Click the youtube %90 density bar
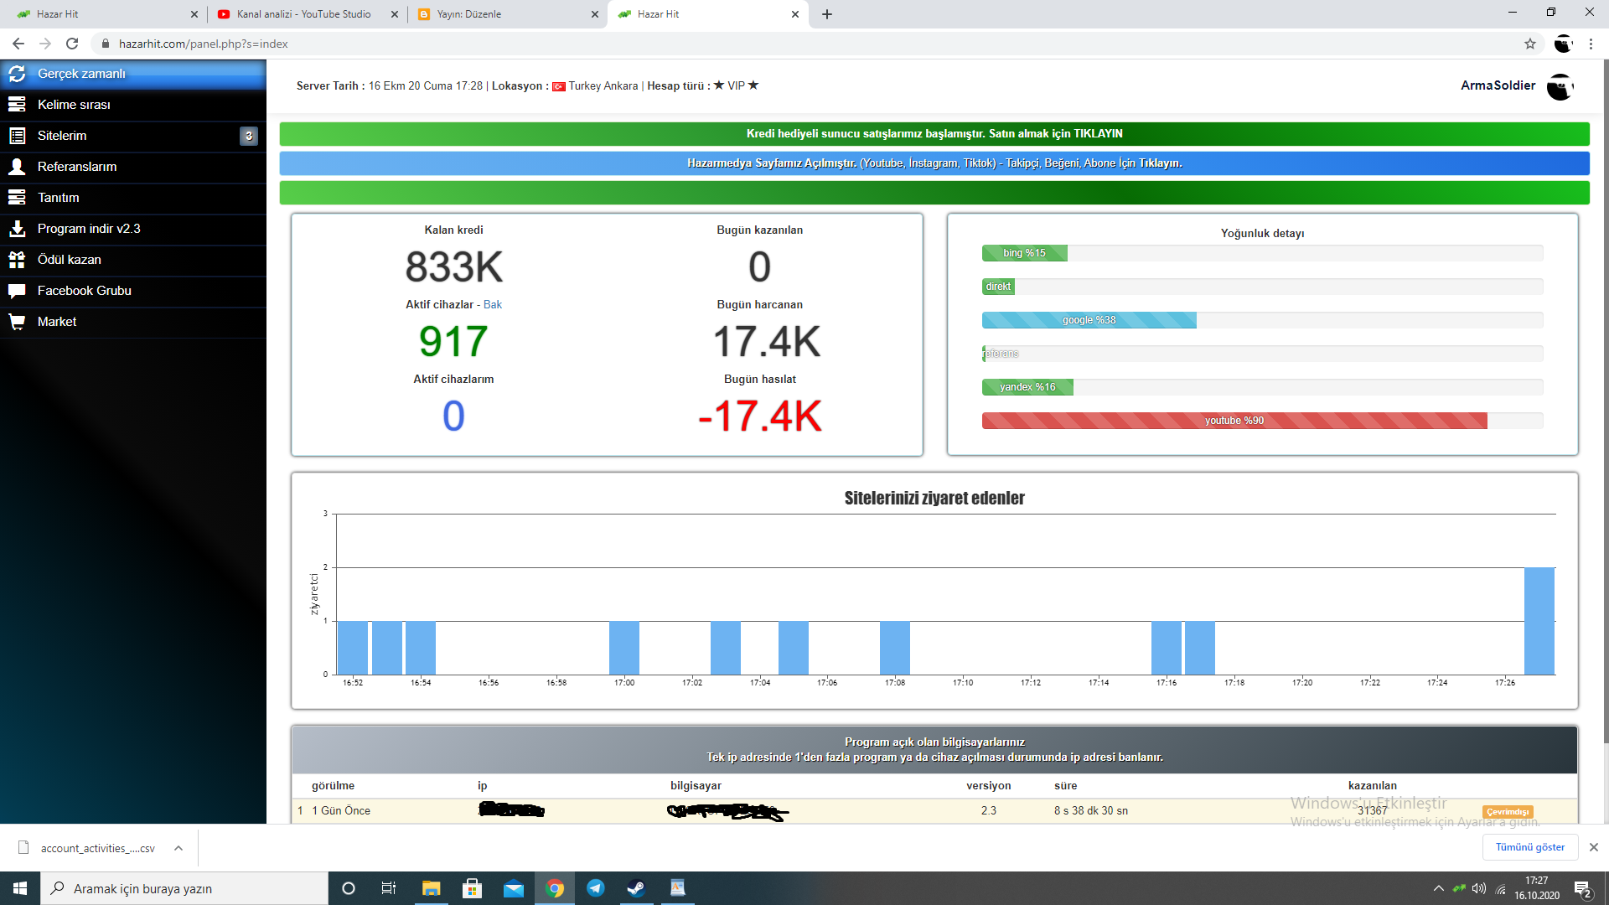This screenshot has width=1609, height=905. tap(1234, 421)
